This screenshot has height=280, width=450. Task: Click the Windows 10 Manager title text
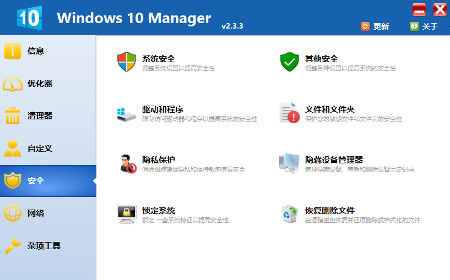pos(134,18)
